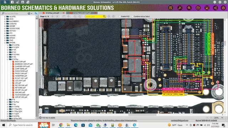
Task: Click the calendar icon in purple header
Action: pos(198,8)
